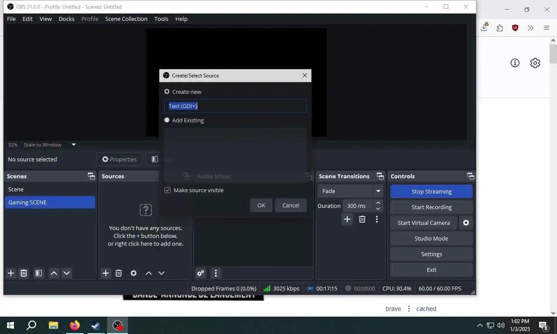Screen dimensions: 557x334
Task: Open the Audio Mixer three-dot menu
Action: pyautogui.click(x=216, y=273)
